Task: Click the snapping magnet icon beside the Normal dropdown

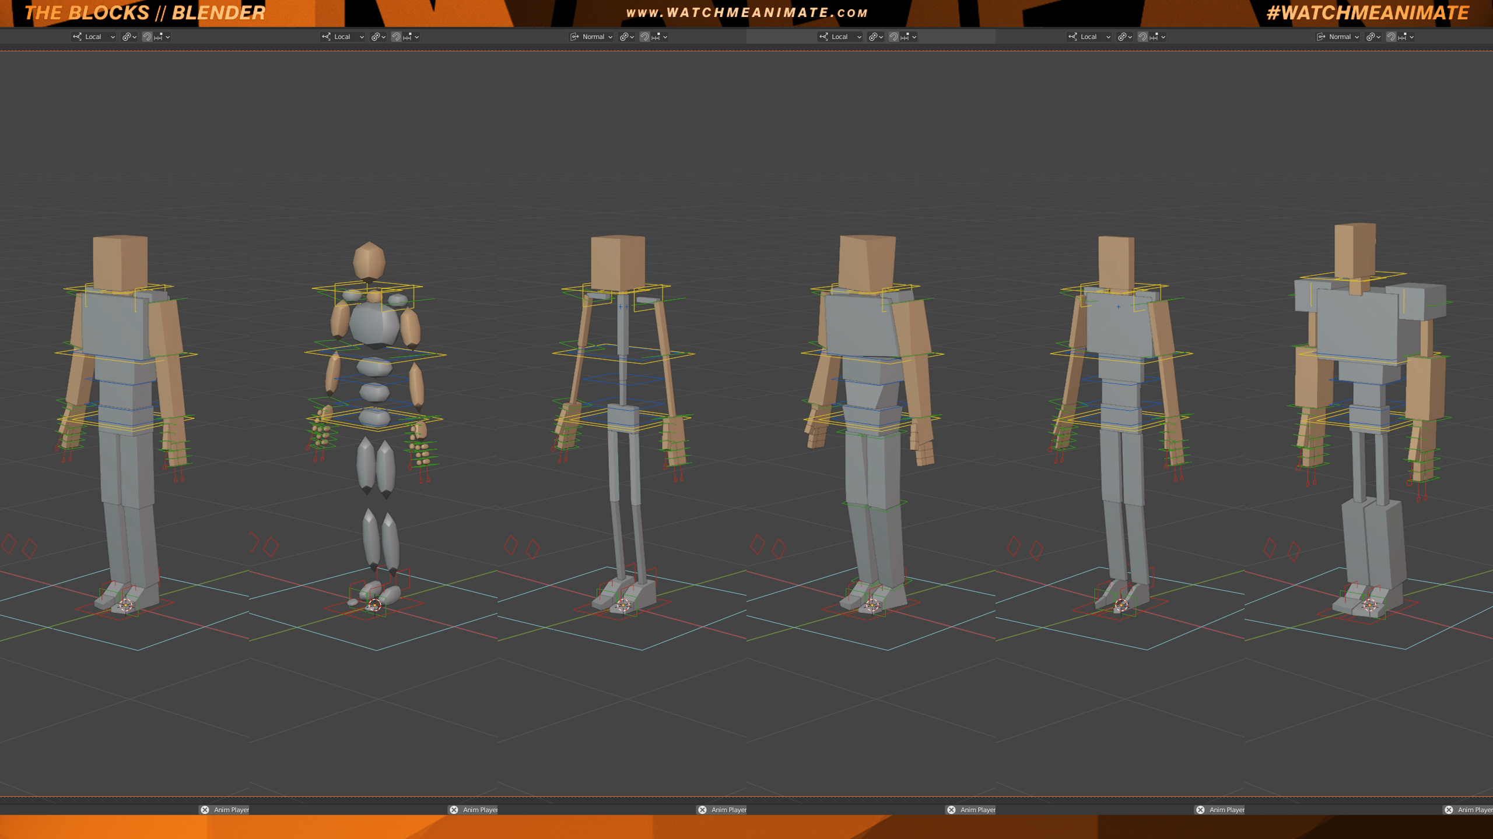Action: [644, 37]
